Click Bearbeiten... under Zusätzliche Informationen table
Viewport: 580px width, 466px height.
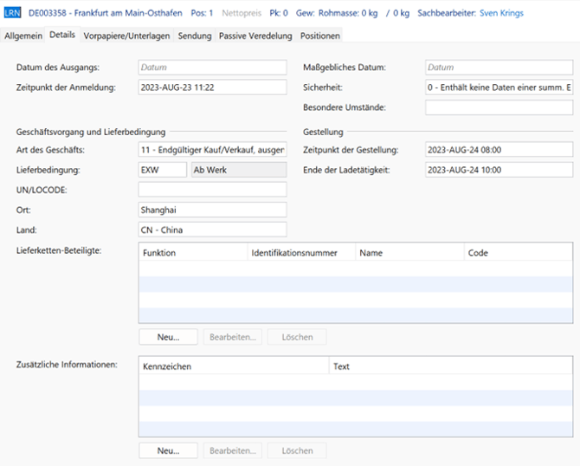pos(233,450)
